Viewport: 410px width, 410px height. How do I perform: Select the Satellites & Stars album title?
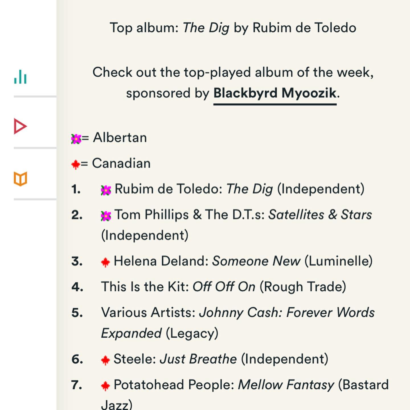320,215
